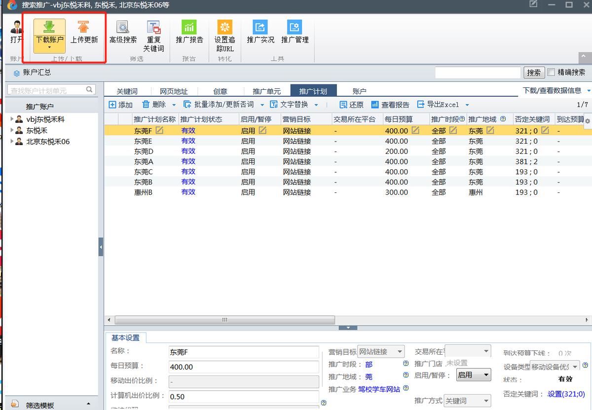
Task: Click the 搜索 button
Action: coord(533,73)
